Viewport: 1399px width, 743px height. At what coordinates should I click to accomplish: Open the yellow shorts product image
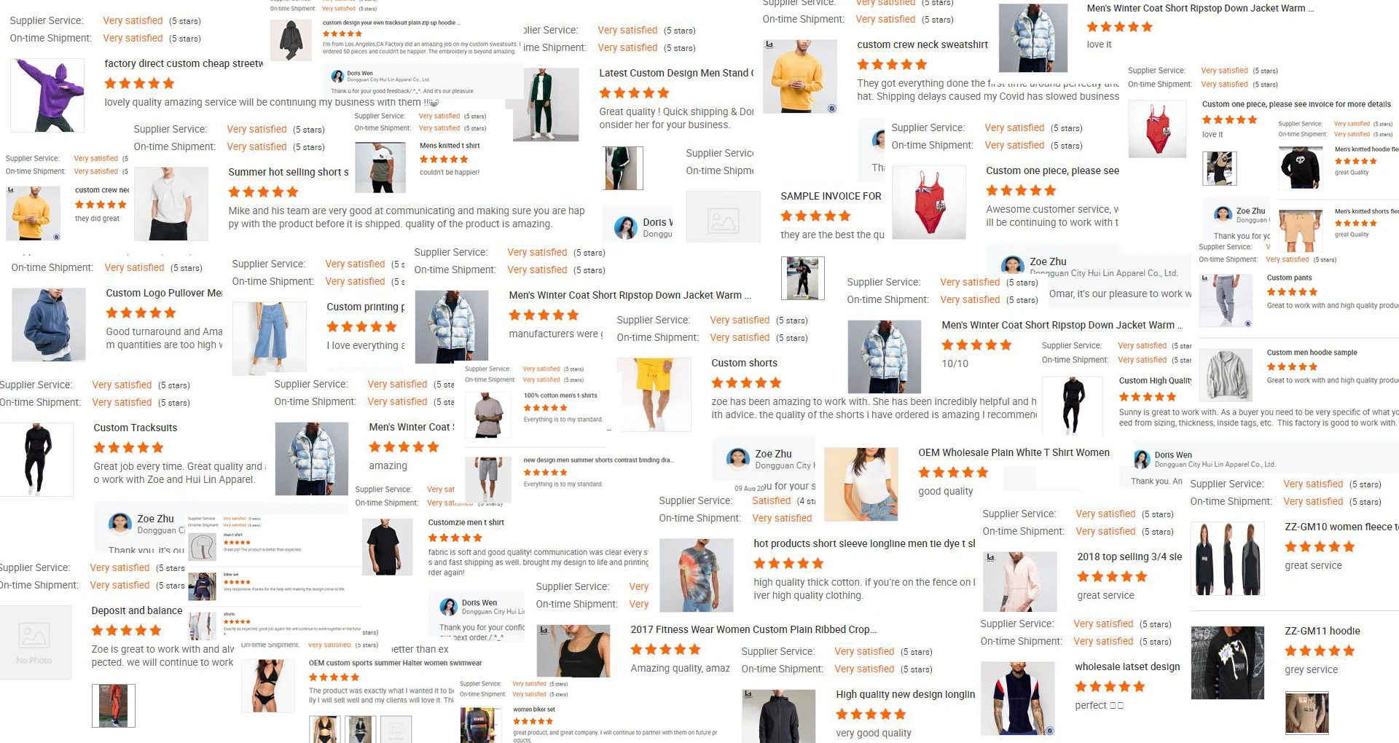click(654, 394)
